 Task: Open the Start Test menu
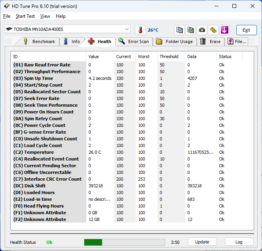point(25,16)
